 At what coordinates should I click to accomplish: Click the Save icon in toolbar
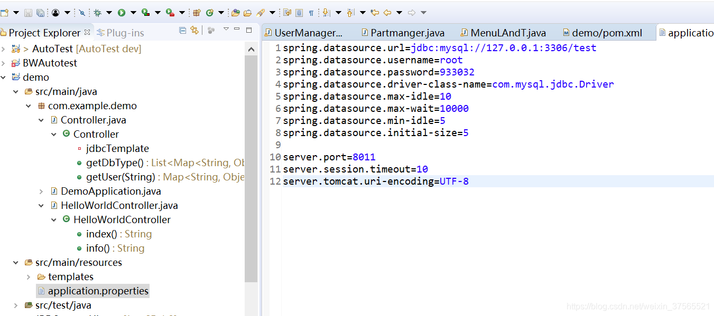pyautogui.click(x=28, y=12)
